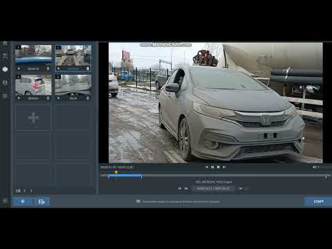Play the first clip in the list
This screenshot has height=249, width=332.
(19, 68)
